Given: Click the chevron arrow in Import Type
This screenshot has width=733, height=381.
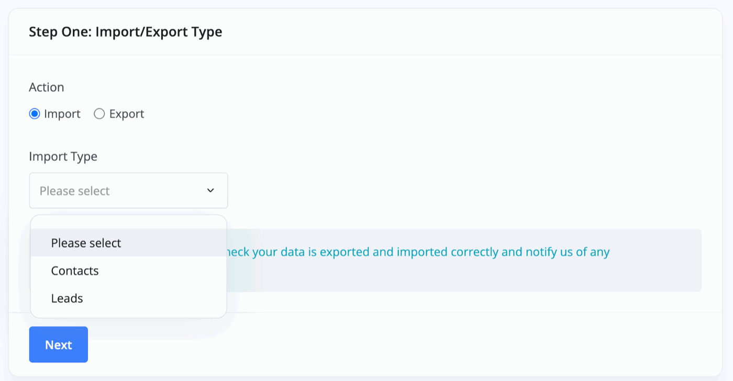Looking at the screenshot, I should [210, 191].
